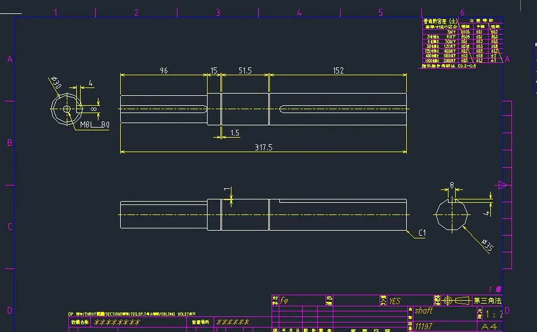Click the M8 thread callout text

coord(85,125)
